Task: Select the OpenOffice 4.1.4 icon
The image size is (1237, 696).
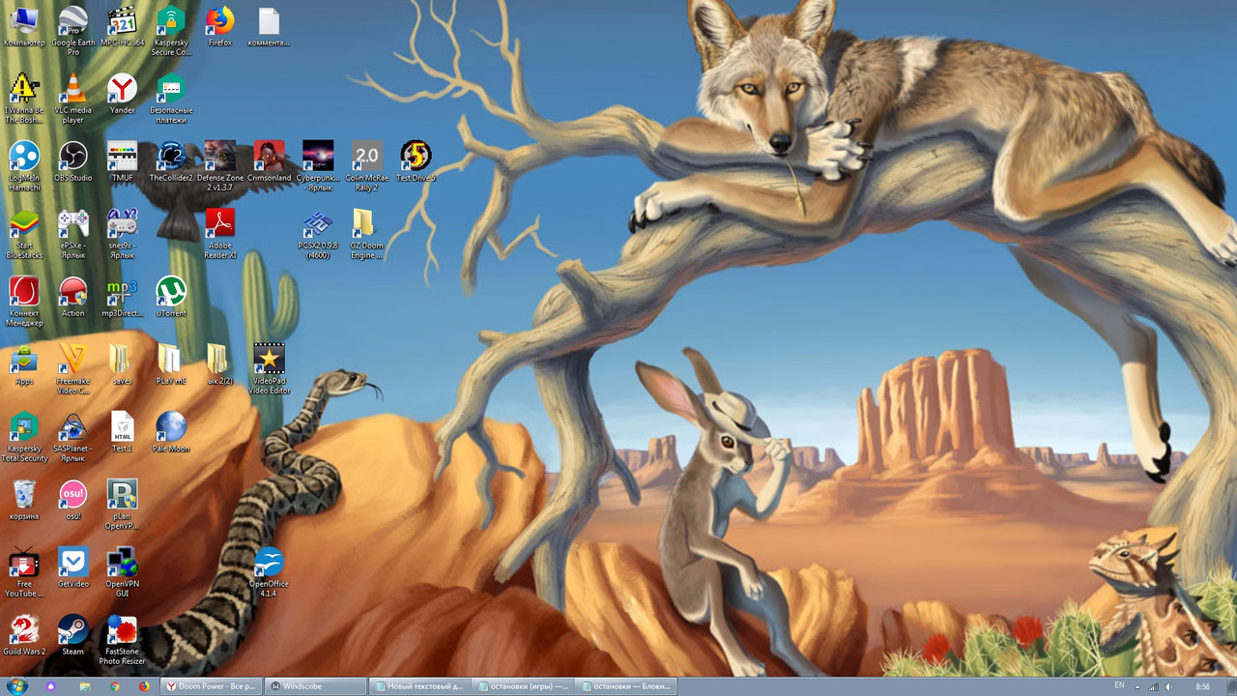Action: (x=269, y=571)
